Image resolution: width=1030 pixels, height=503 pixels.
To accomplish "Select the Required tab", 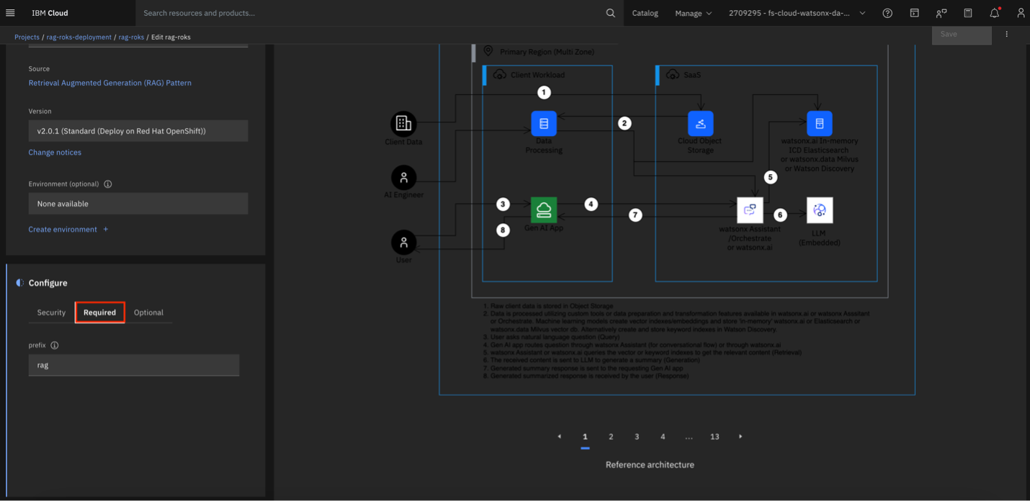I will tap(99, 312).
